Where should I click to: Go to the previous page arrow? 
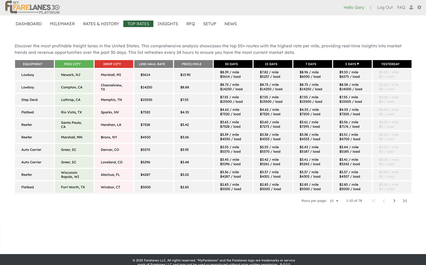pyautogui.click(x=384, y=201)
